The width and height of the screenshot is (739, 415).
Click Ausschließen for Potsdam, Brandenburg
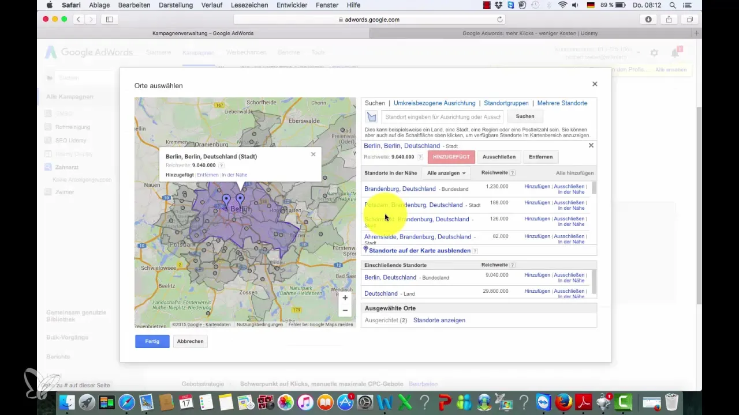pyautogui.click(x=569, y=203)
